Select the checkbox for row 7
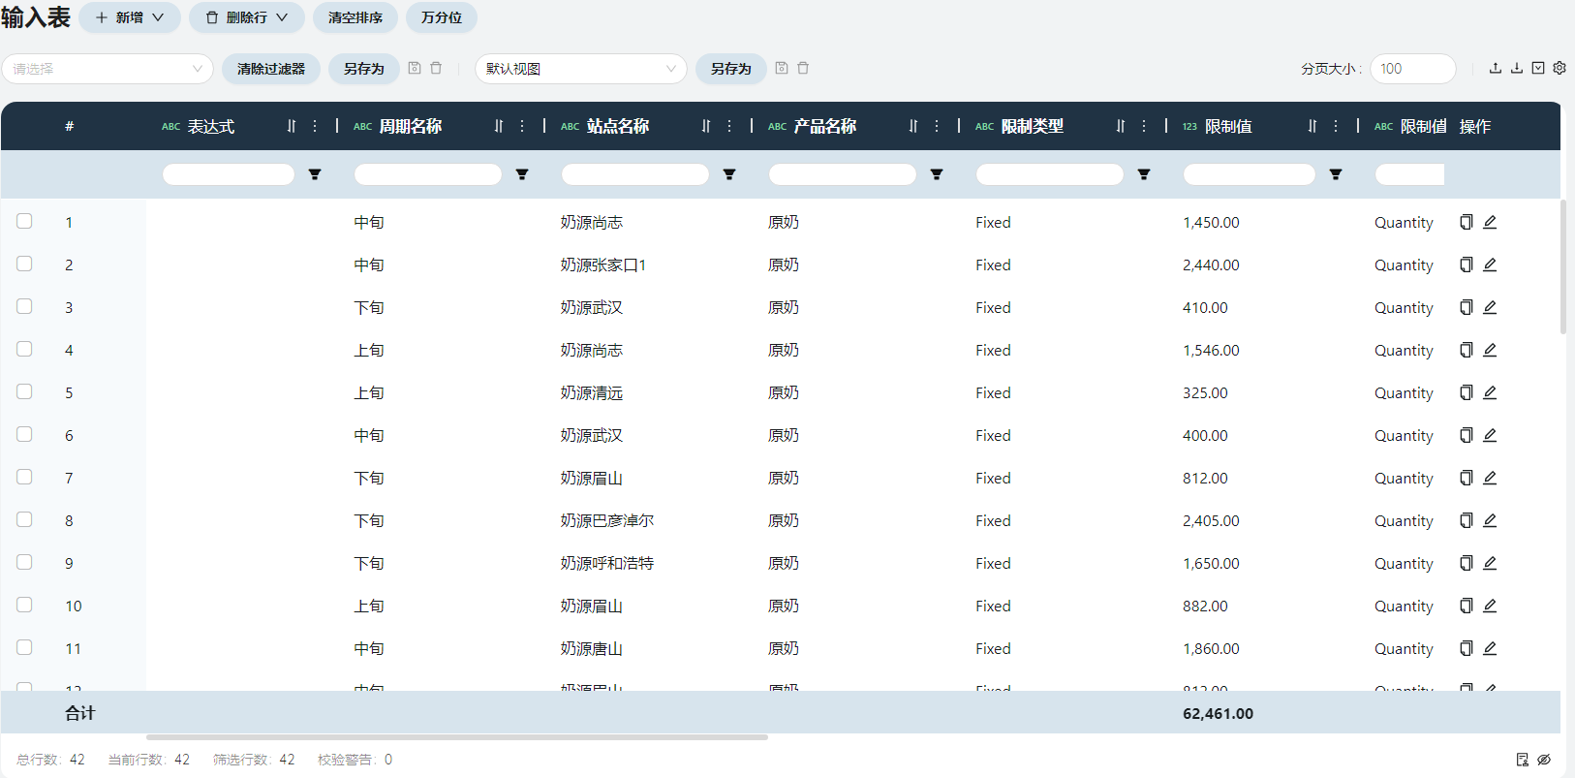1575x778 pixels. point(24,477)
